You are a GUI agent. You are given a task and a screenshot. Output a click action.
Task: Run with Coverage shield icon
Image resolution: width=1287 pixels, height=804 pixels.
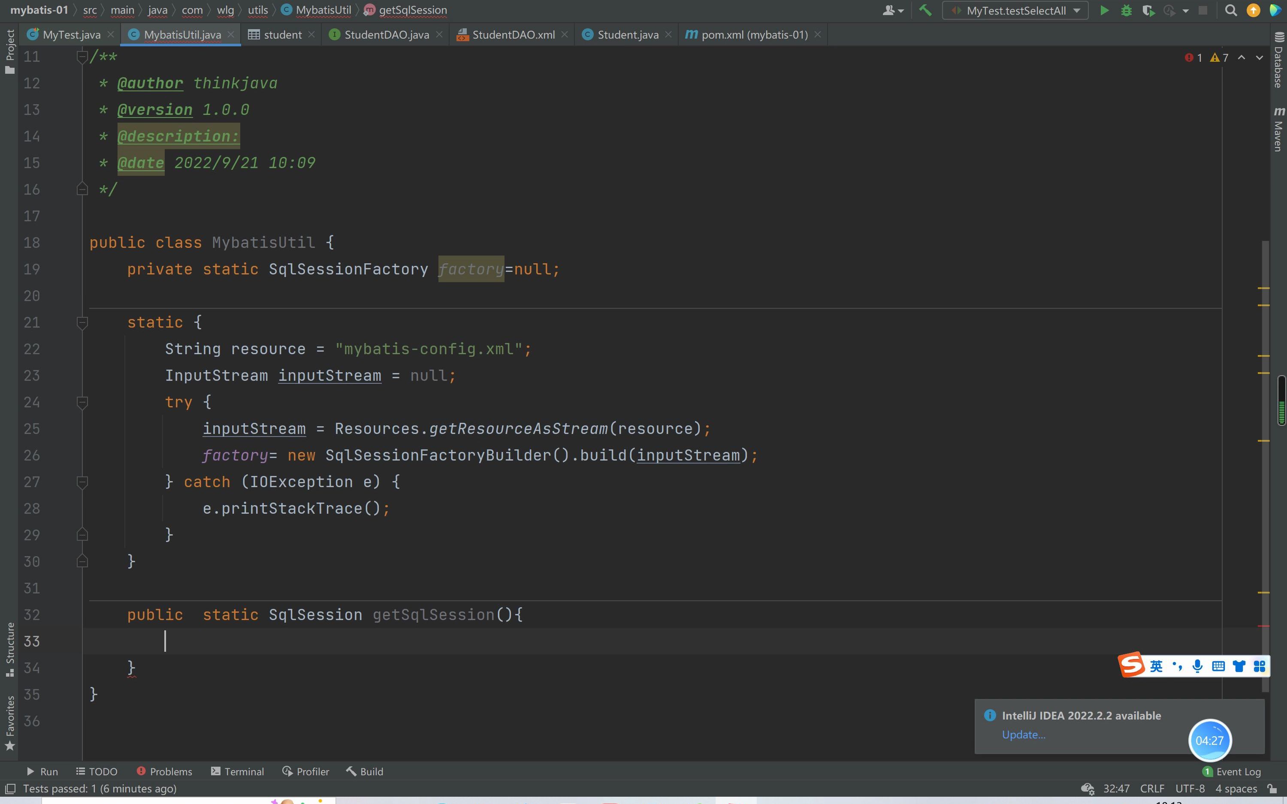[1148, 11]
